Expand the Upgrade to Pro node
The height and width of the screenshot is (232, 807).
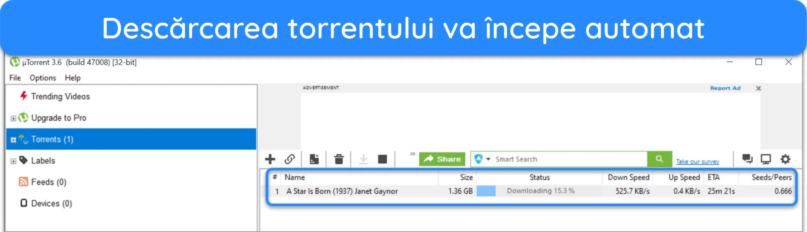click(13, 119)
